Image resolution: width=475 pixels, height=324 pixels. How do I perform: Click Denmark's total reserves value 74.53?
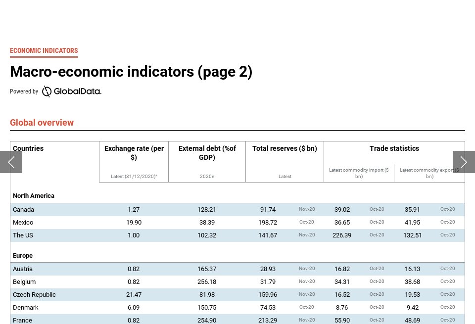(x=268, y=308)
